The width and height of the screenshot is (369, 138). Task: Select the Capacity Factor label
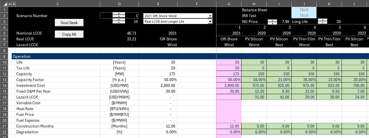point(30,80)
